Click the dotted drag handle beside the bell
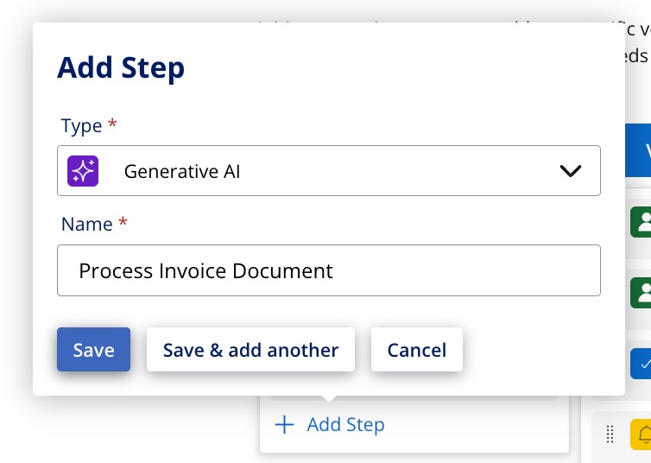Viewport: 651px width, 463px height. tap(610, 434)
